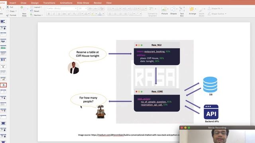Click the text highlight color button
Viewport: 255px width, 143px height.
tap(93, 14)
